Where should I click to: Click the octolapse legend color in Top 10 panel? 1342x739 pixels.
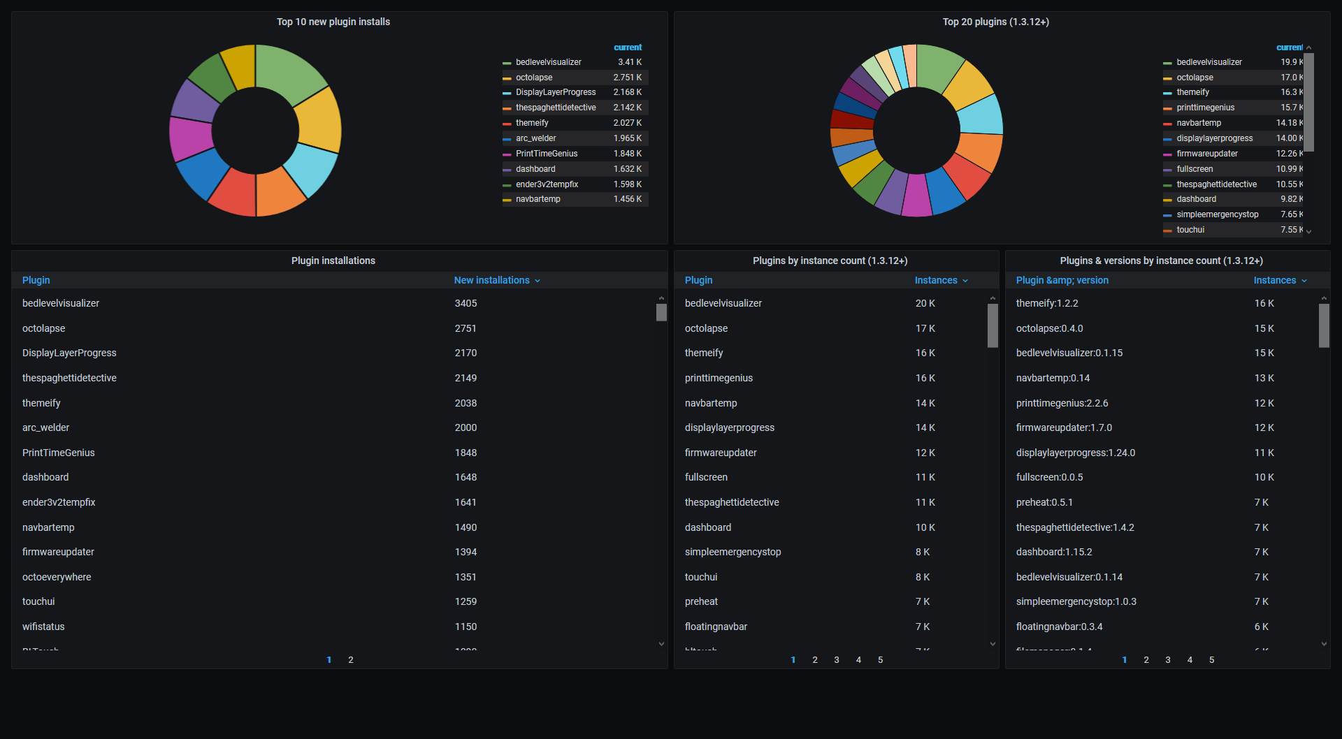[507, 78]
